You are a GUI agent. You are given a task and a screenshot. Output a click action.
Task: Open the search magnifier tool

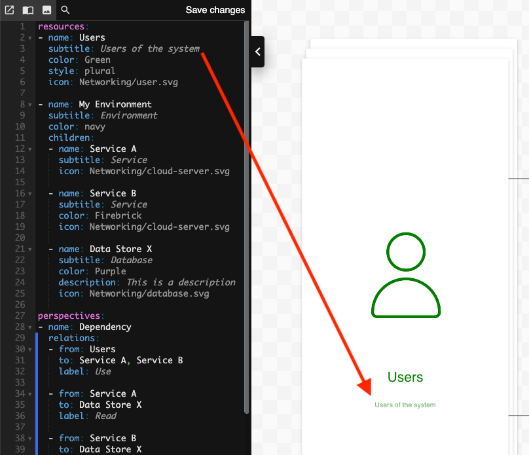(x=65, y=10)
